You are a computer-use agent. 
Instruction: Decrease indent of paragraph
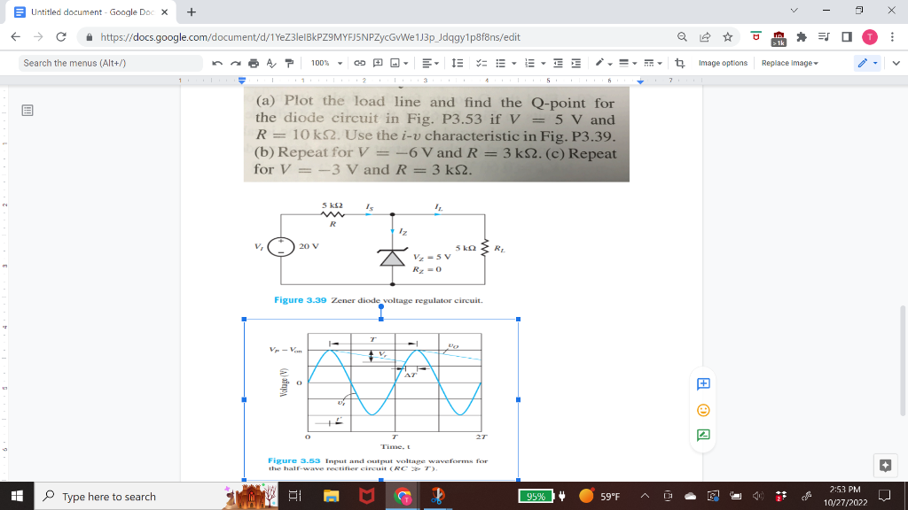[x=559, y=63]
